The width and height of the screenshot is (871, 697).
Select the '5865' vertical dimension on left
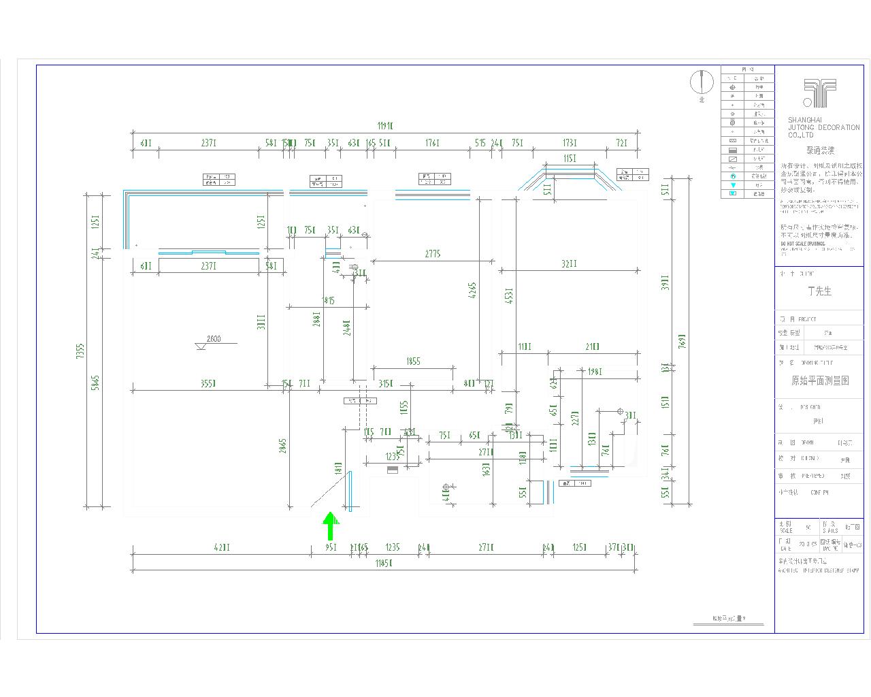pos(96,383)
